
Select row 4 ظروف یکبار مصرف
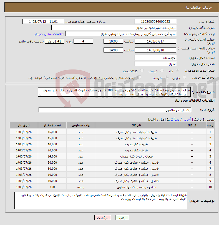pos(112,150)
